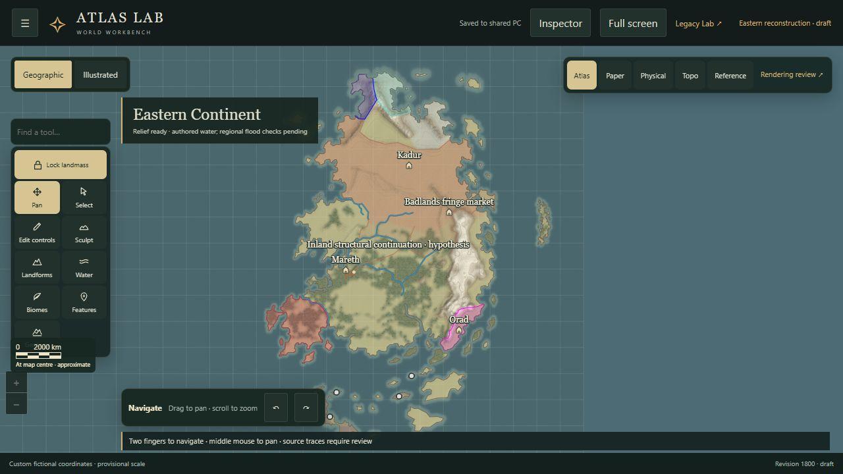The height and width of the screenshot is (474, 843).
Task: Click the Inland structural continuation hypothesis label
Action: point(388,244)
